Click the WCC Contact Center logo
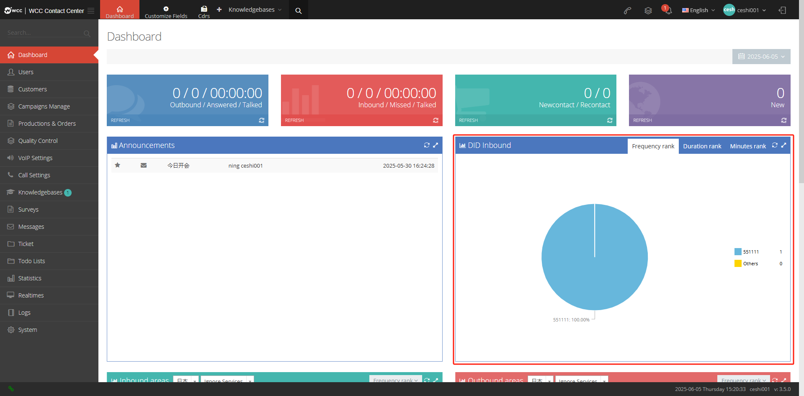 coord(44,10)
